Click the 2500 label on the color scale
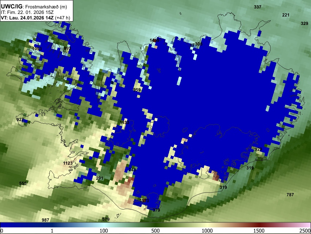The image size is (311, 234). pyautogui.click(x=305, y=231)
